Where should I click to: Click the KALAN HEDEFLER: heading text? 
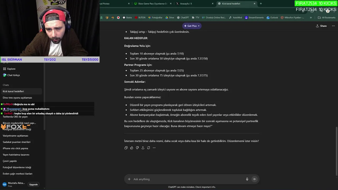click(x=136, y=38)
